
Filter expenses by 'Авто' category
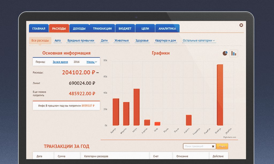pyautogui.click(x=58, y=41)
